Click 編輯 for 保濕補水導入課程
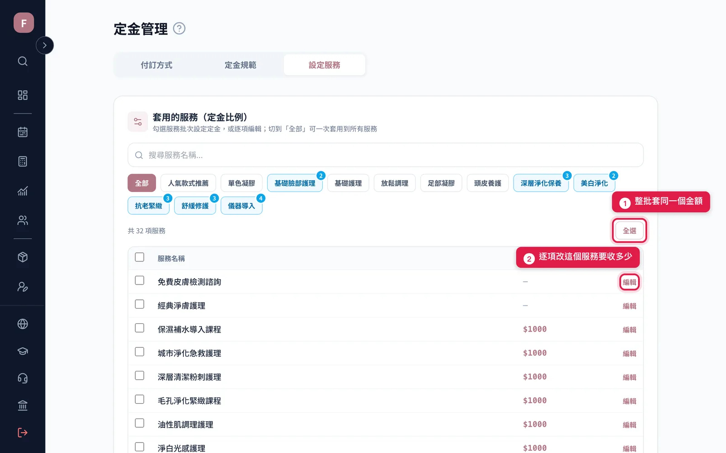Image resolution: width=726 pixels, height=453 pixels. pos(629,330)
